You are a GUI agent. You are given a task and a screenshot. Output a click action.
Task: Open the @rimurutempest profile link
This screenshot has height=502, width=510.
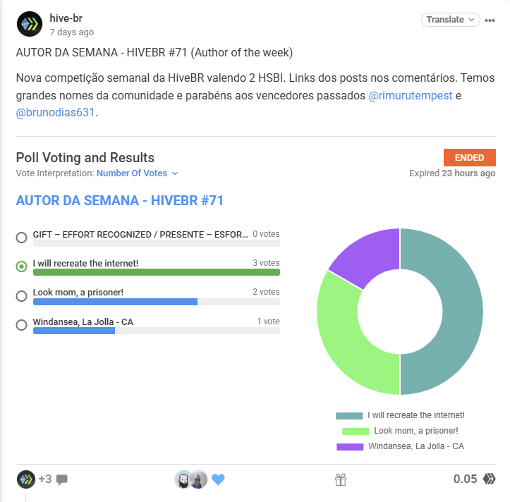(x=410, y=96)
